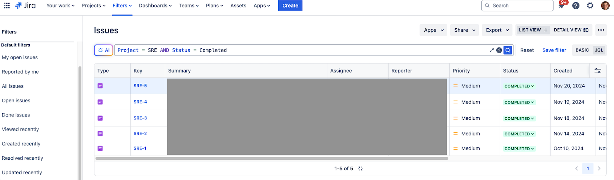Viewport: 614px width, 180px height.
Task: Open the Settings gear icon
Action: [590, 5]
